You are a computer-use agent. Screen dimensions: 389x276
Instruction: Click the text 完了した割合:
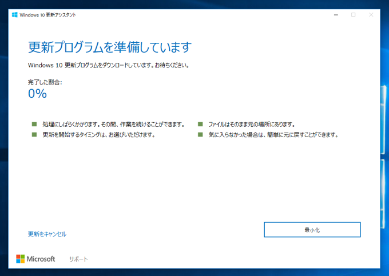click(x=45, y=82)
